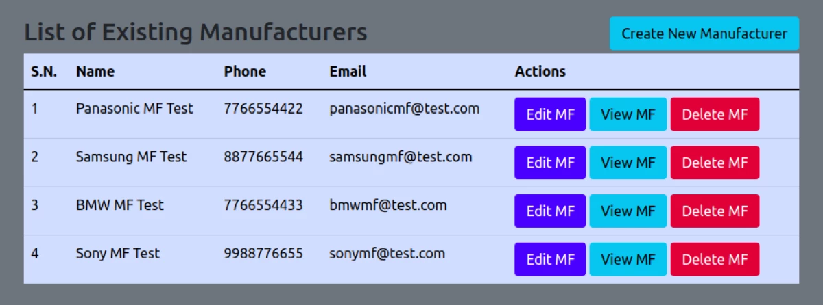View the BMW MF Test manufacturer
Screen dimensions: 823x305
tap(628, 211)
